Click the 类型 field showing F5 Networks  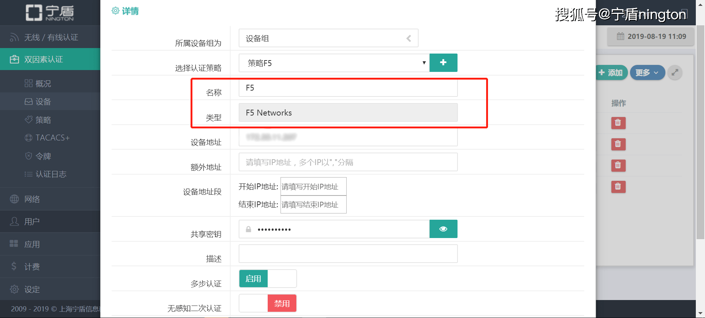[x=348, y=113]
